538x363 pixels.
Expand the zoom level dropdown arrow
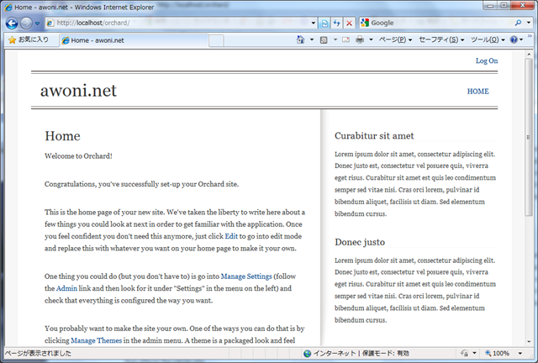[x=520, y=353]
